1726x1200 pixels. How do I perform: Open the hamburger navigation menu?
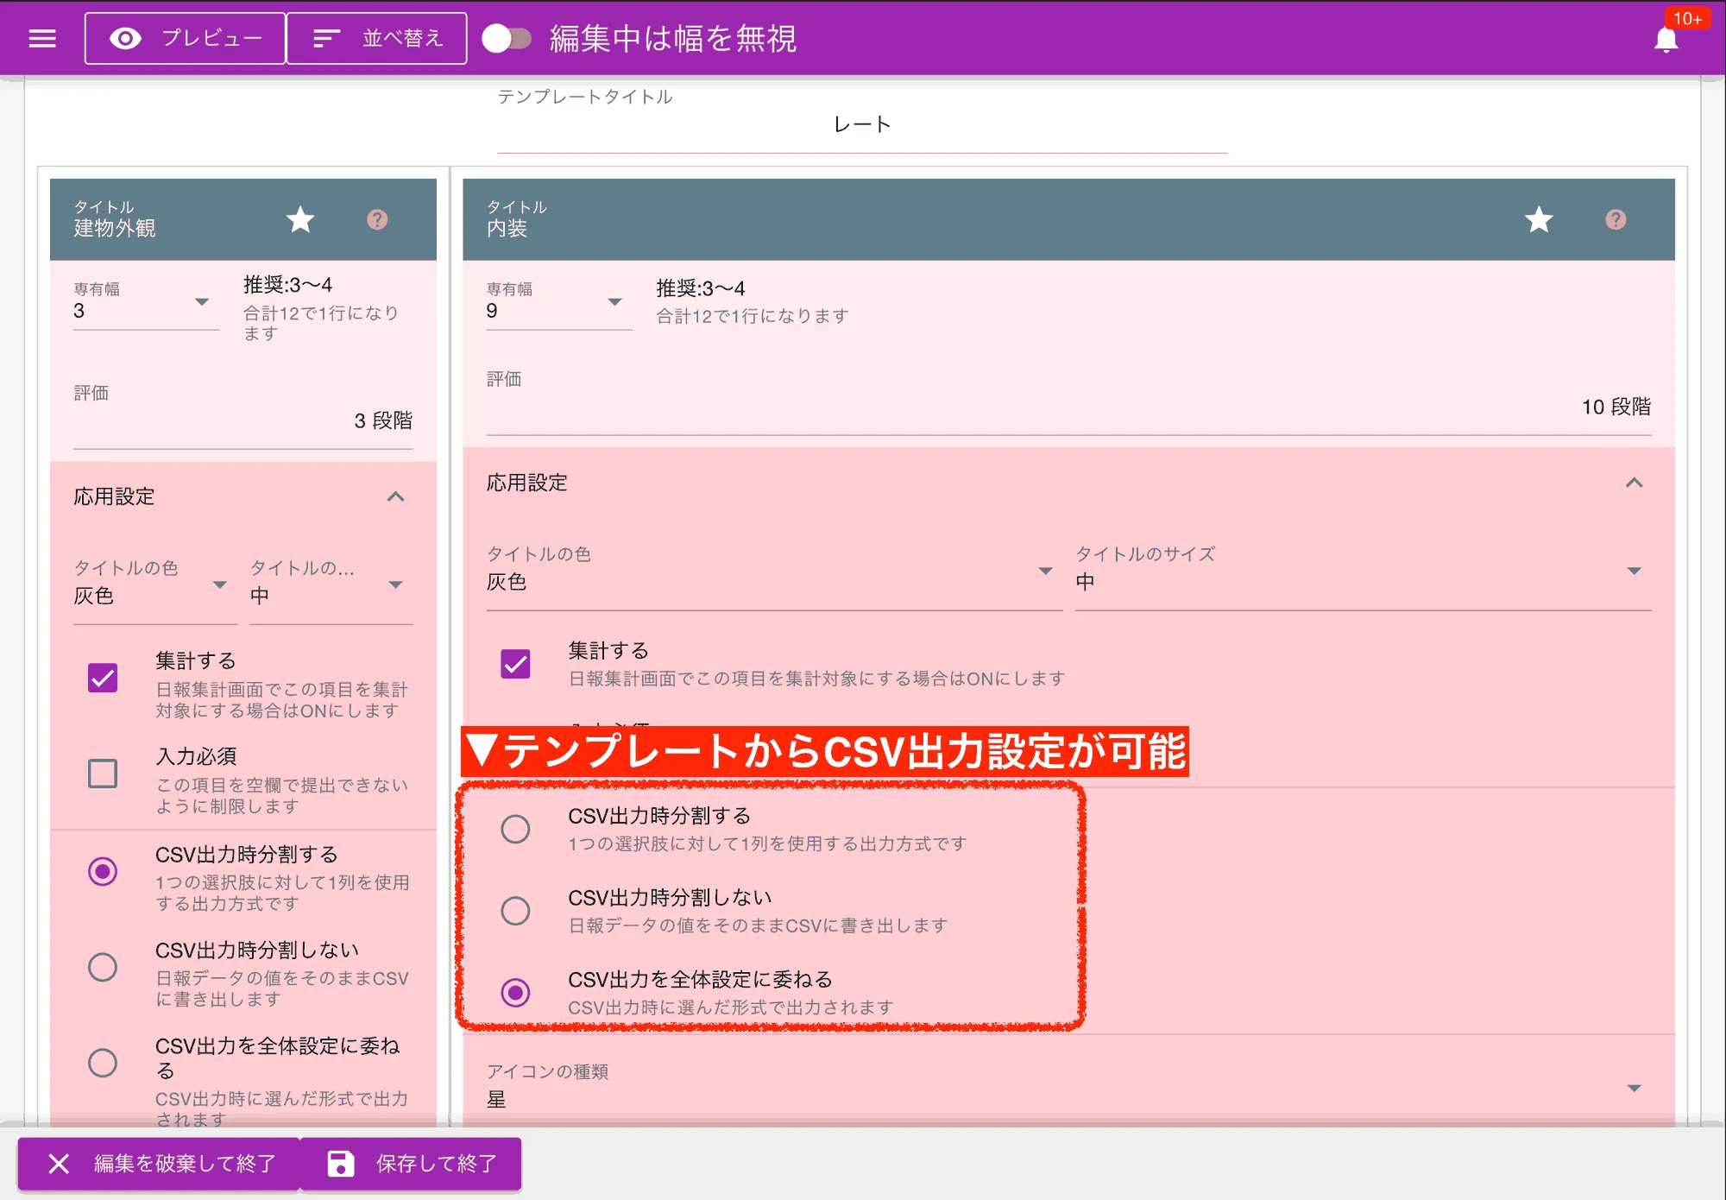[x=41, y=38]
